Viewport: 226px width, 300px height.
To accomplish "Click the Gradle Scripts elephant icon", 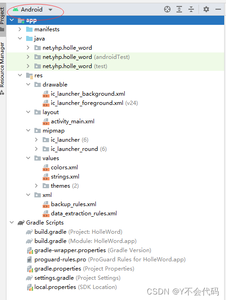I will pos(21,223).
